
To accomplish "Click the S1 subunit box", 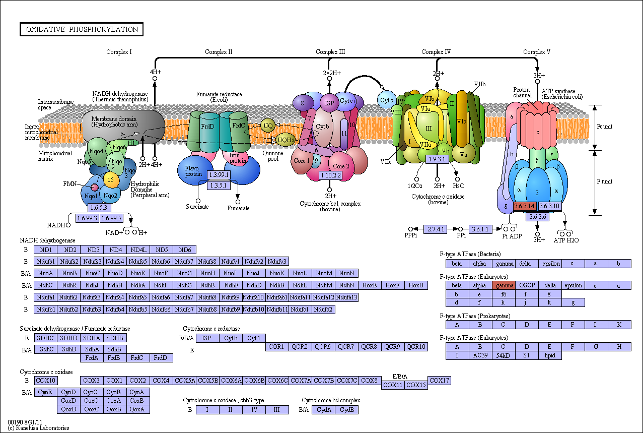I will [527, 355].
